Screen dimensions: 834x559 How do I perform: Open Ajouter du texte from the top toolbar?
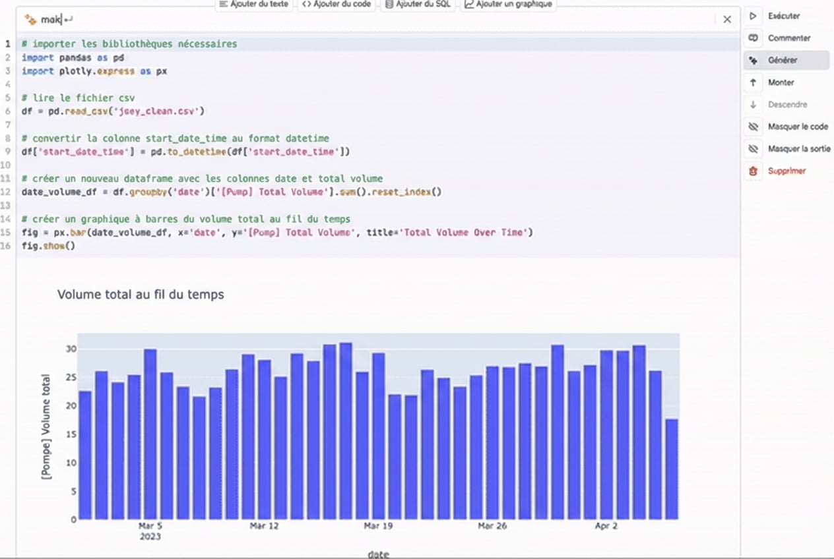click(255, 3)
